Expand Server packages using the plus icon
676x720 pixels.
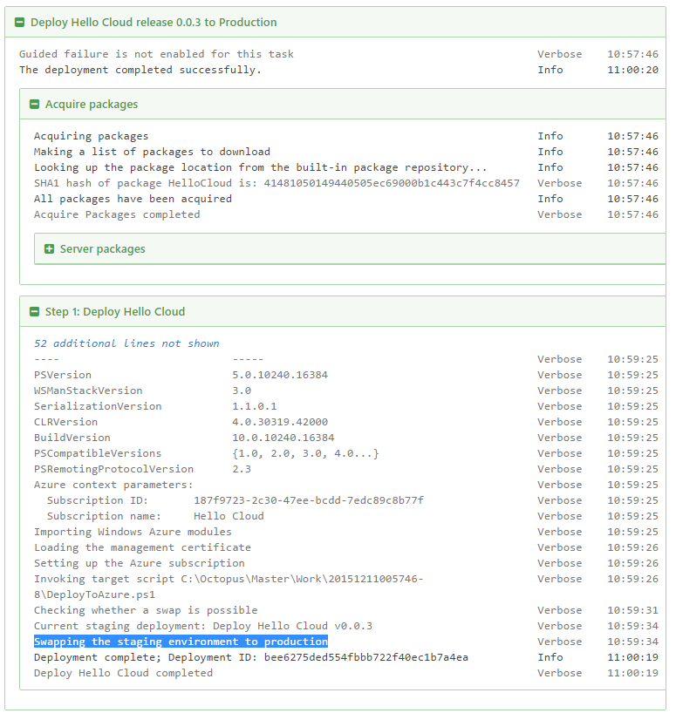(50, 249)
